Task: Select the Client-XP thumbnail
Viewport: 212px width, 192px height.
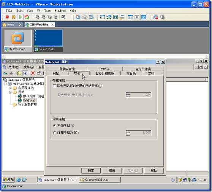Action: point(48,41)
